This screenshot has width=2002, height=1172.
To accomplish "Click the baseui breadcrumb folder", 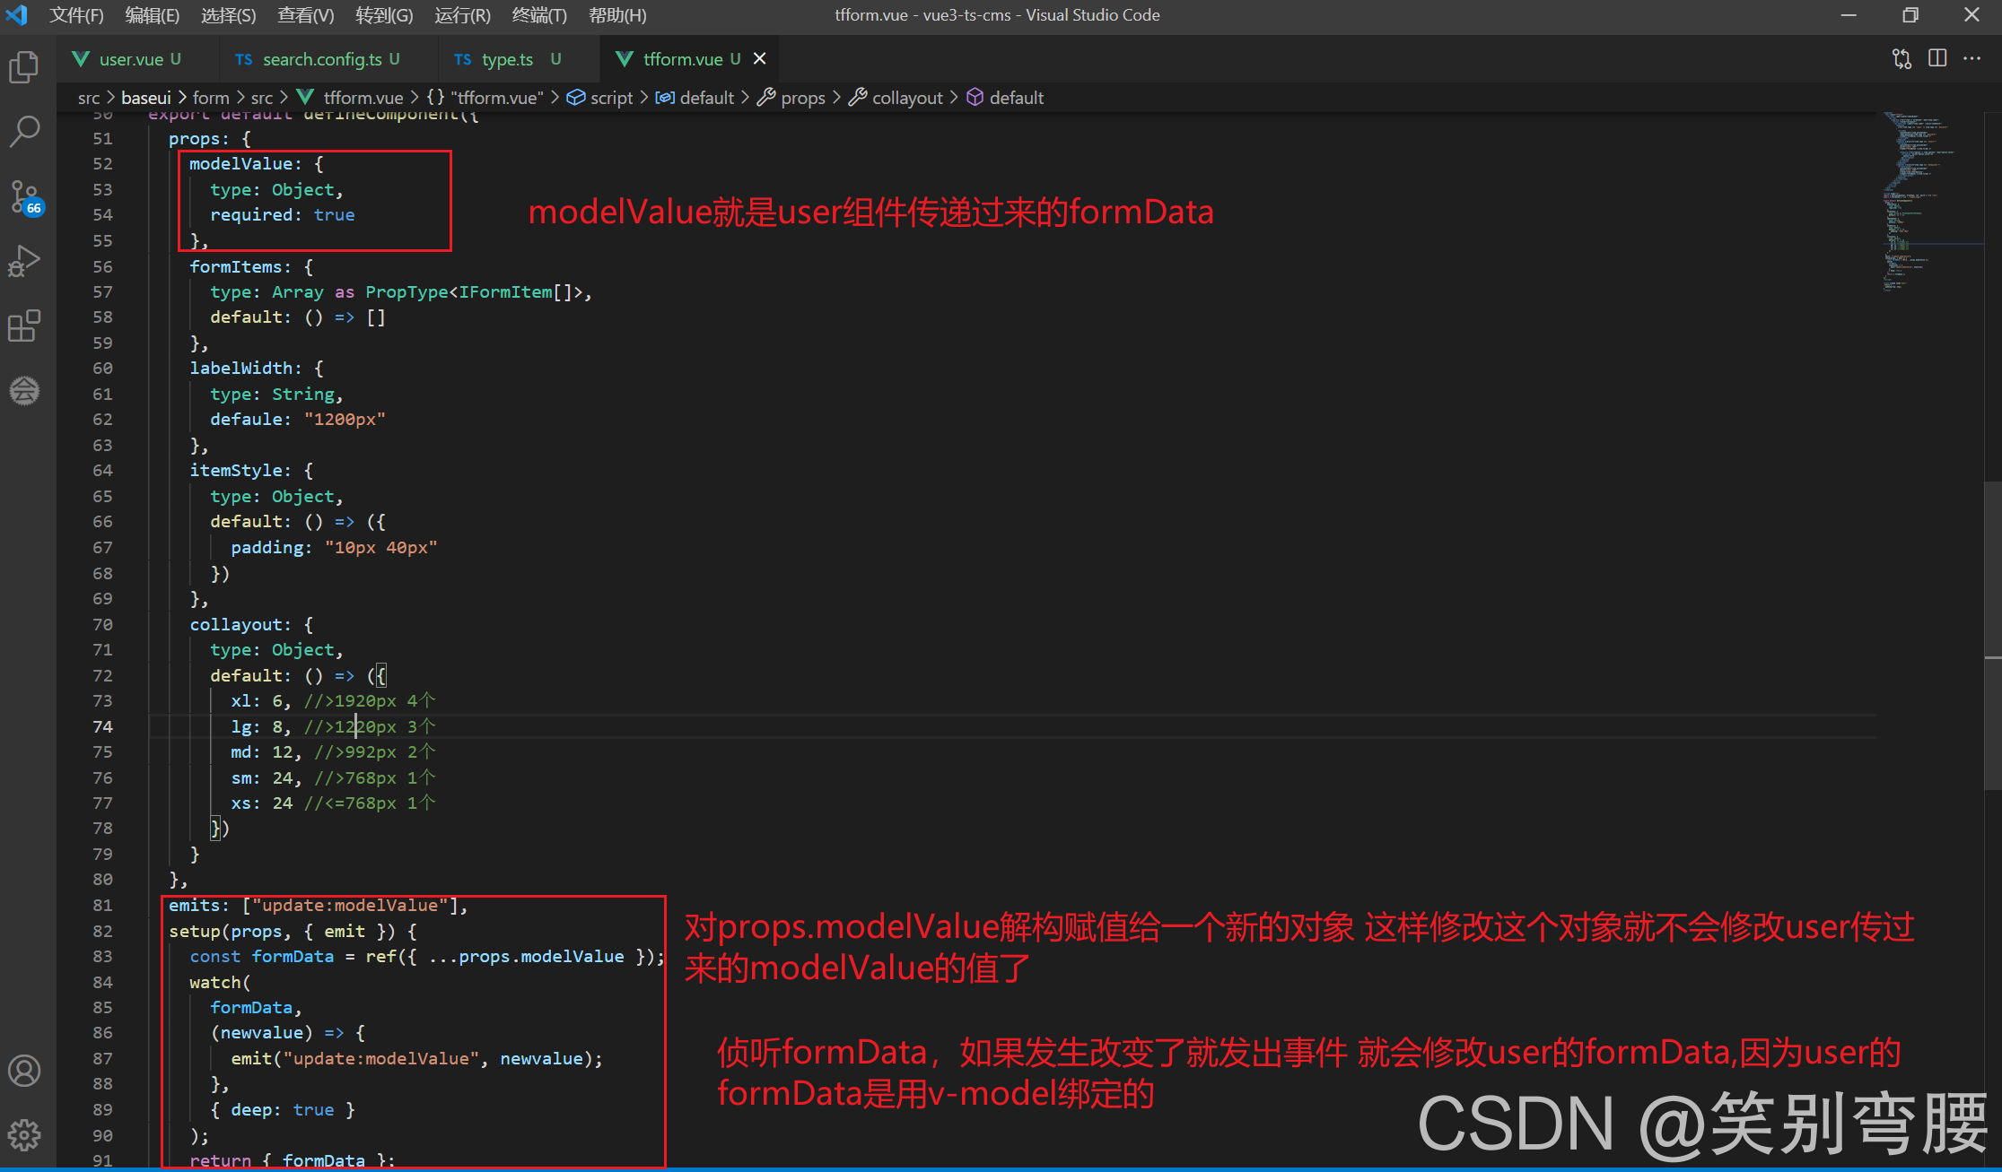I will click(x=145, y=98).
